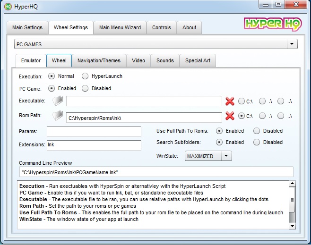Image resolution: width=311 pixels, height=245 pixels.
Task: Enable Use Full Path To Roms
Action: 219,131
